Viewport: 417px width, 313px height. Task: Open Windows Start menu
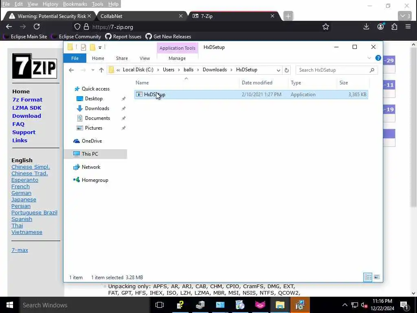click(x=10, y=305)
